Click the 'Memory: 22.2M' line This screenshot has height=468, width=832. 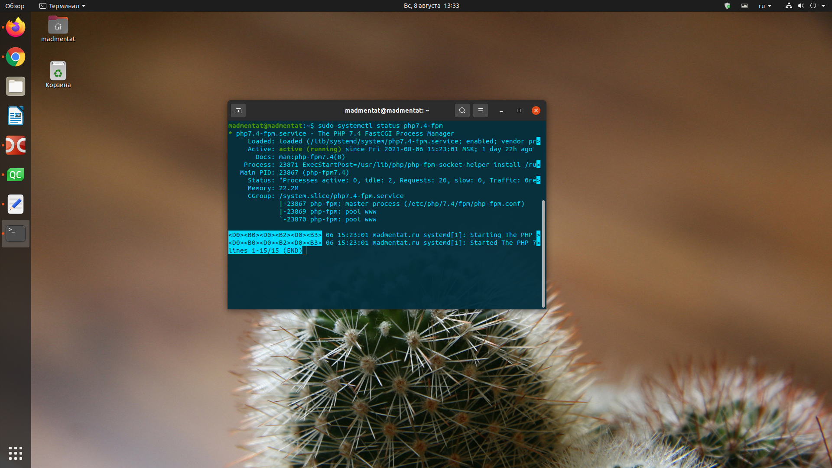pyautogui.click(x=273, y=188)
